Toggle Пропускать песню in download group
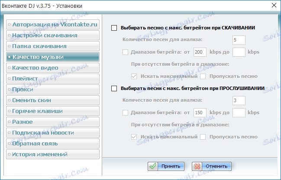Image resolution: width=281 pixels, height=180 pixels. click(x=203, y=76)
